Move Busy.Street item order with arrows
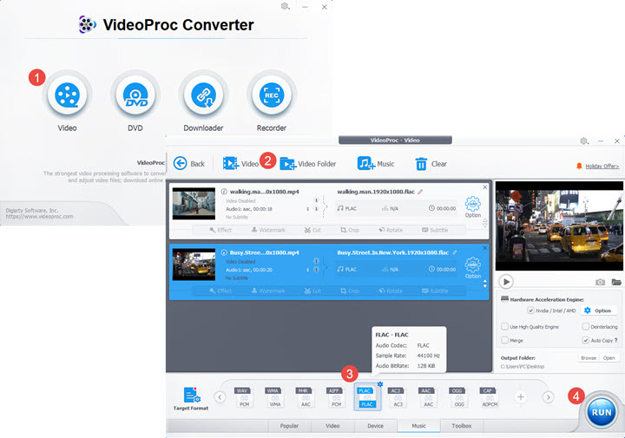Viewport: 625px width, 438px height. pos(484,284)
